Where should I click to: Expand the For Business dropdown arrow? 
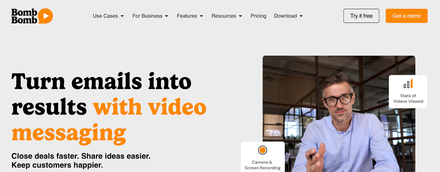pyautogui.click(x=166, y=16)
